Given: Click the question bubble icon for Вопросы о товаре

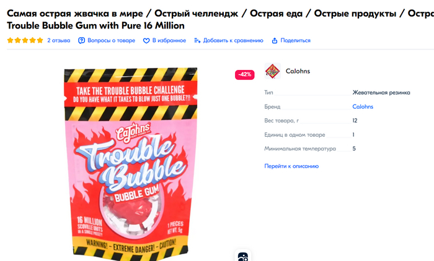Looking at the screenshot, I should pyautogui.click(x=81, y=41).
